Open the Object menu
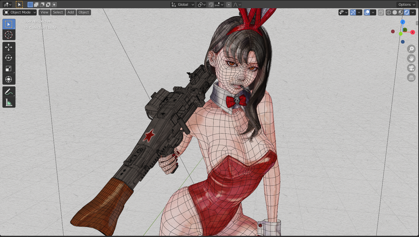Screen dimensions: 419x237 (84, 12)
